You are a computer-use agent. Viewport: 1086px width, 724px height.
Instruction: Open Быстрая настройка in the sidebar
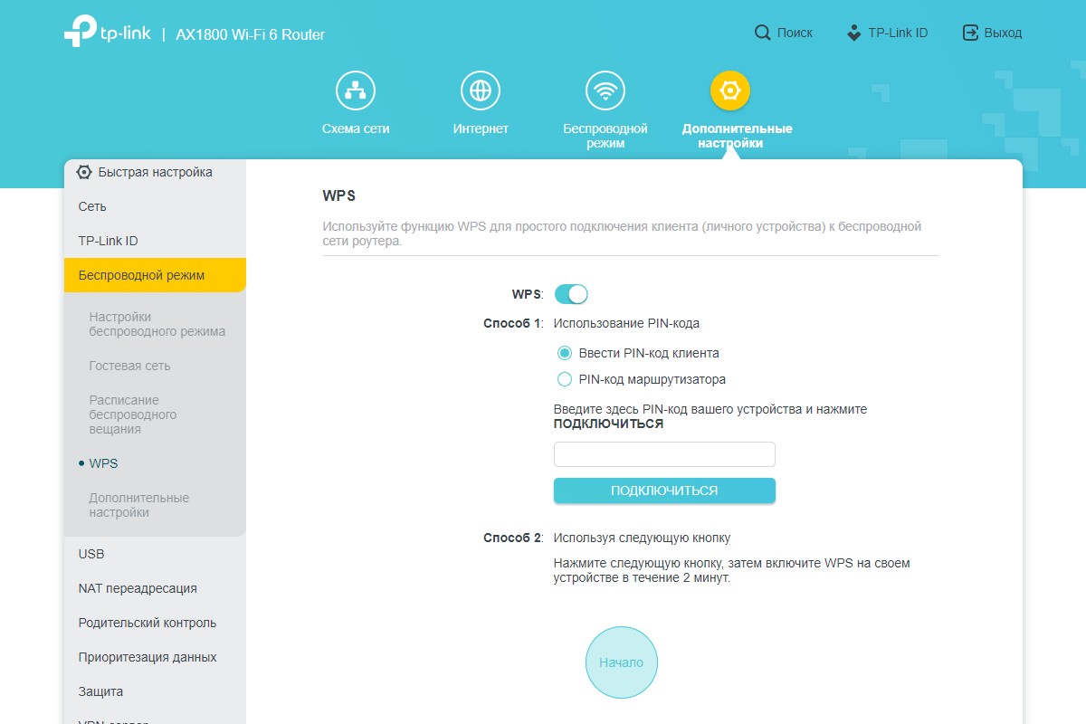tap(155, 172)
